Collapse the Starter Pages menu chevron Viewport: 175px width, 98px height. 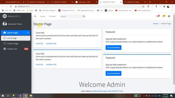click(28, 33)
